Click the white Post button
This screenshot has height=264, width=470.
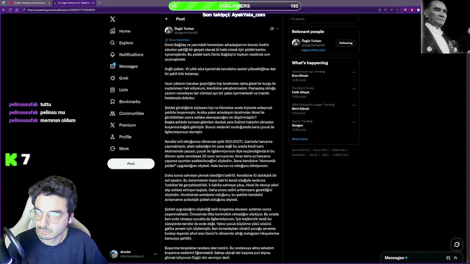click(131, 164)
